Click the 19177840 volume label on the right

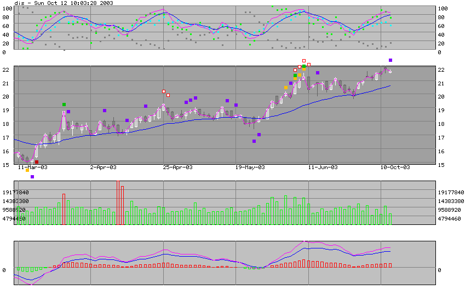click(x=452, y=193)
